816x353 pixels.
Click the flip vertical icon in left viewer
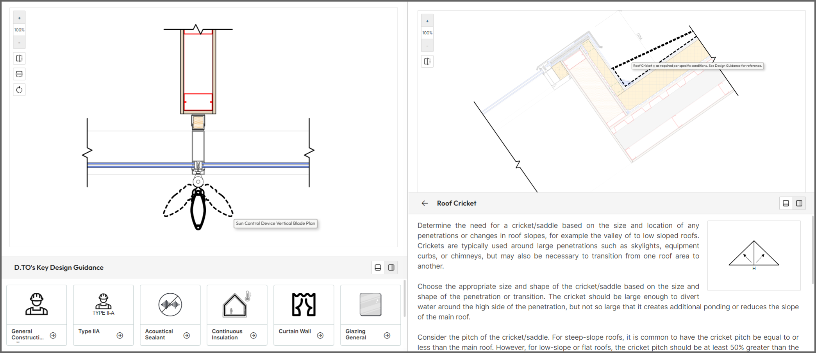[x=19, y=74]
